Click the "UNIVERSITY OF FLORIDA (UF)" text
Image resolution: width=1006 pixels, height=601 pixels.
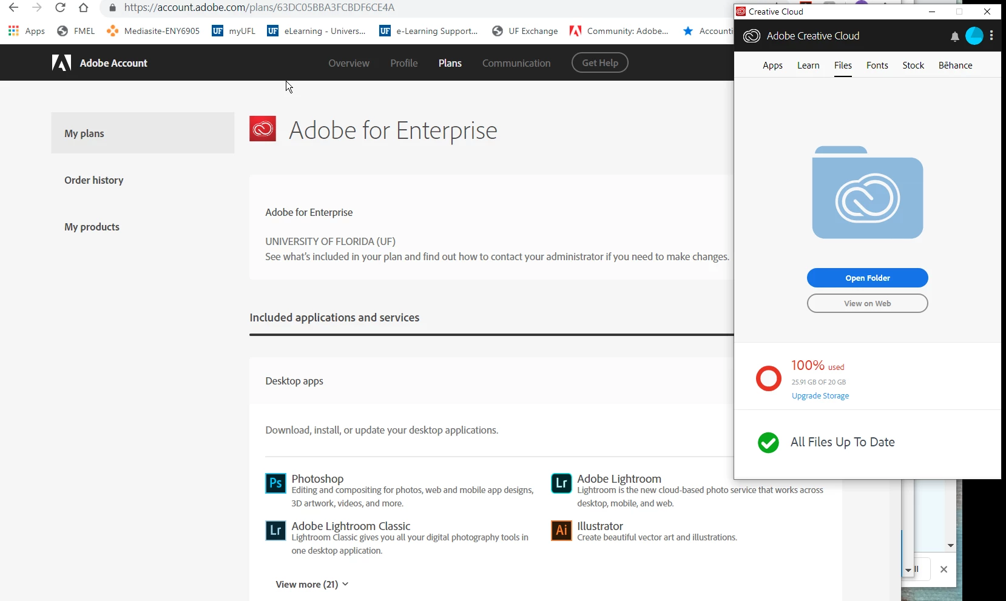coord(330,241)
